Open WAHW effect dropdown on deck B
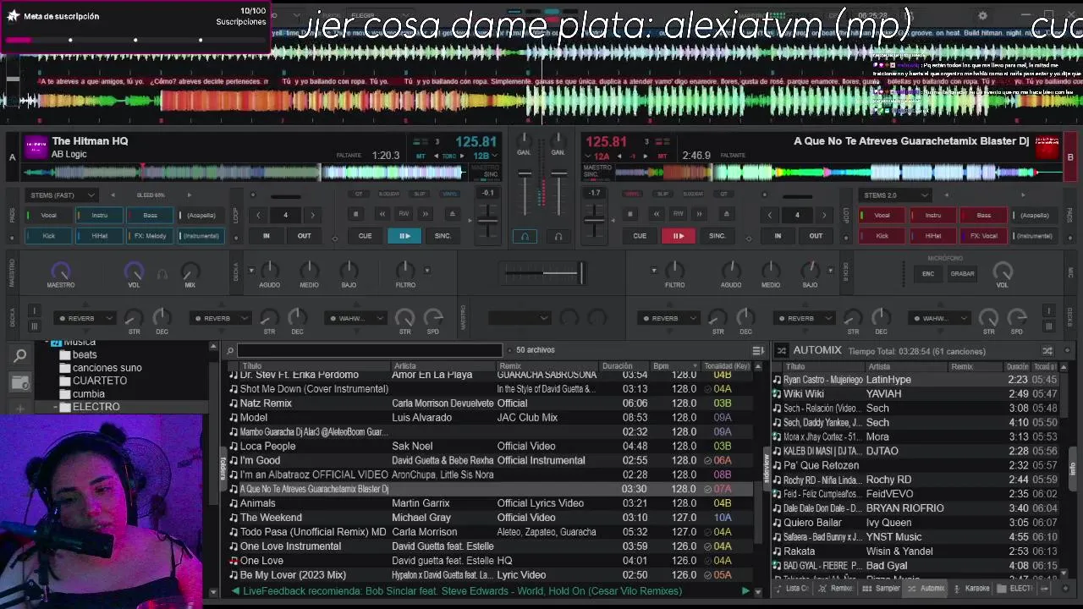 click(939, 319)
